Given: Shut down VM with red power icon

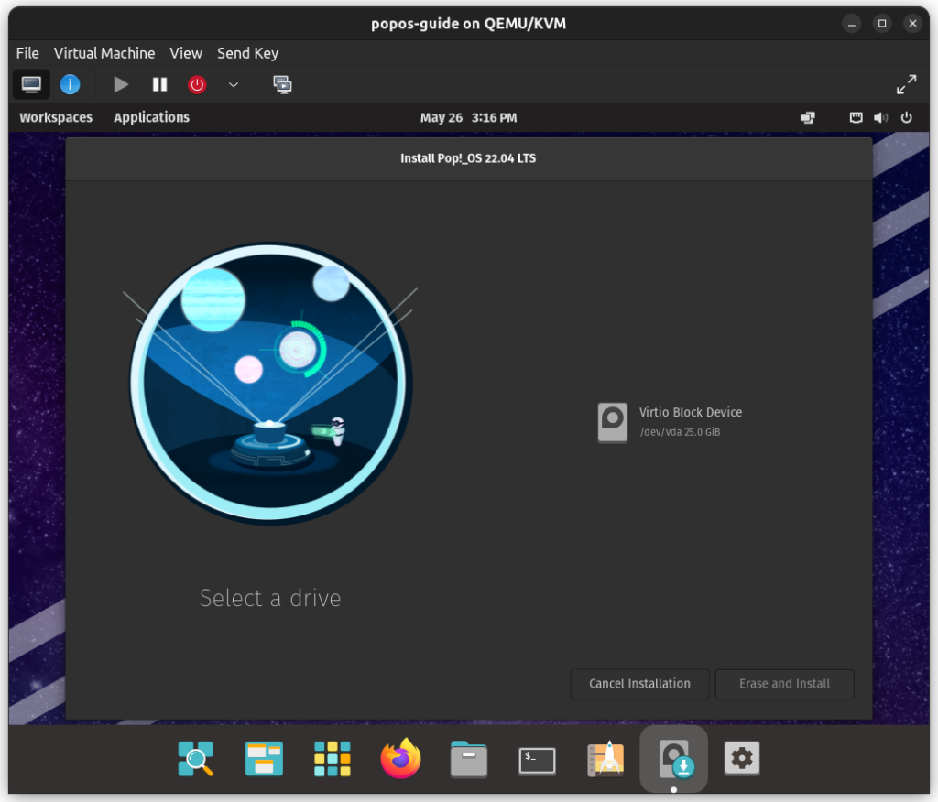Looking at the screenshot, I should pyautogui.click(x=197, y=84).
